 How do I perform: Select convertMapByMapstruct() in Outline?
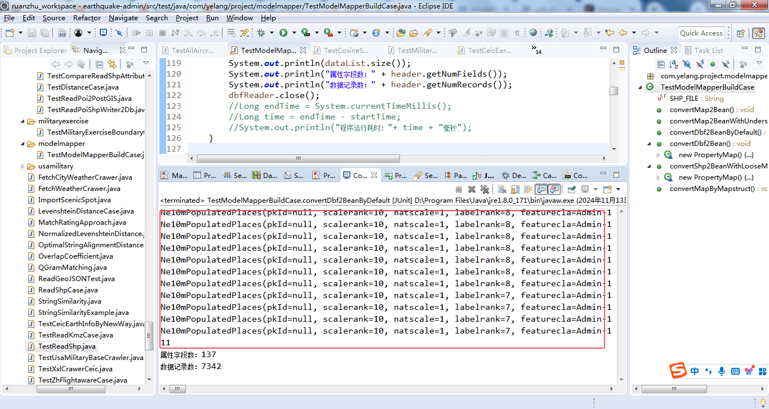[x=712, y=189]
